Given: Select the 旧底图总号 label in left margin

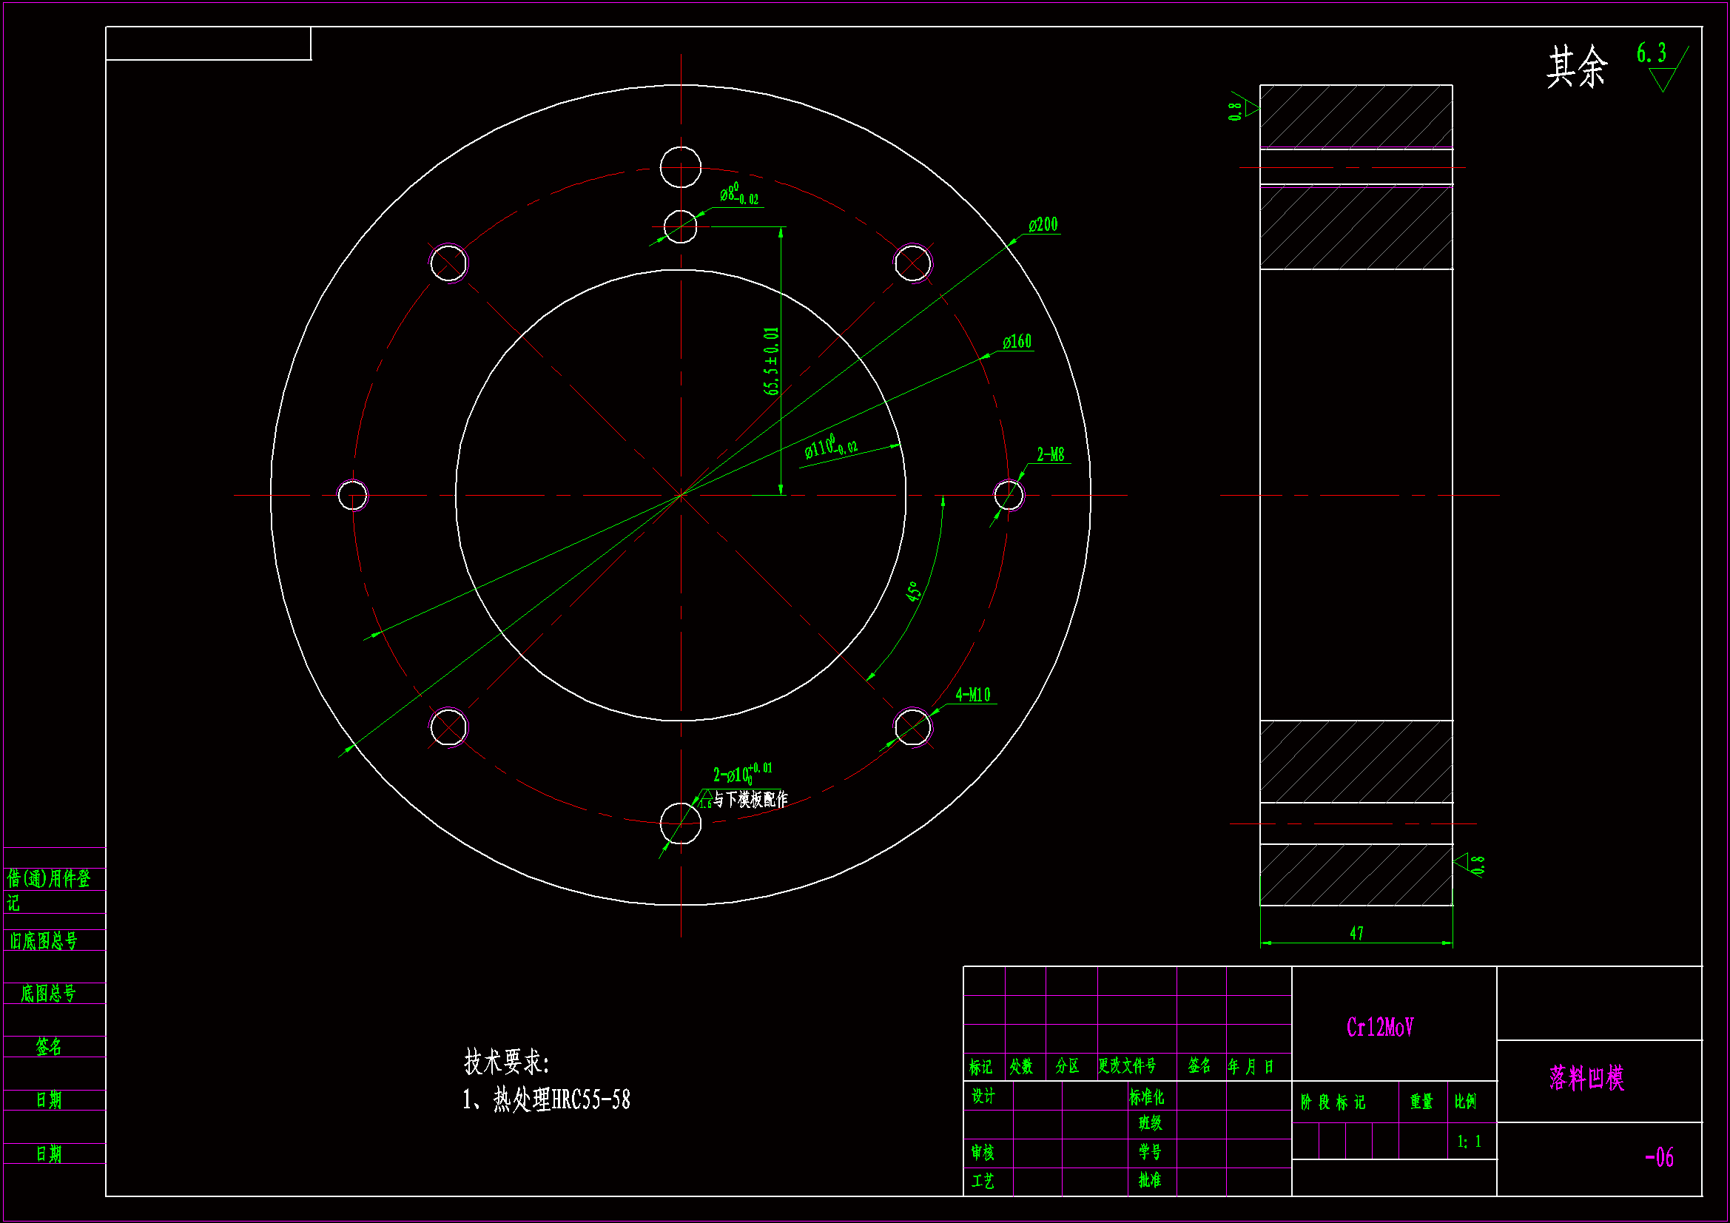Looking at the screenshot, I should 44,940.
